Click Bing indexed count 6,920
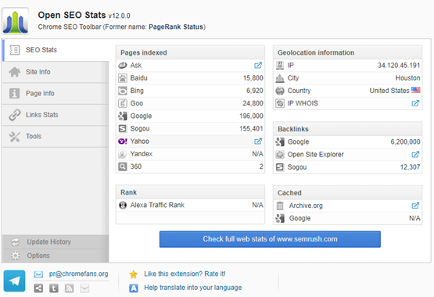The image size is (434, 297). coord(255,91)
